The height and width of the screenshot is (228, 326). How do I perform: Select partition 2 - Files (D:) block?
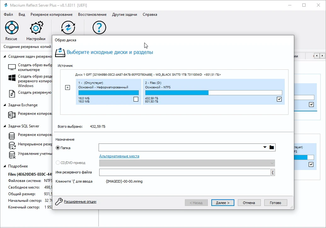tap(214, 92)
